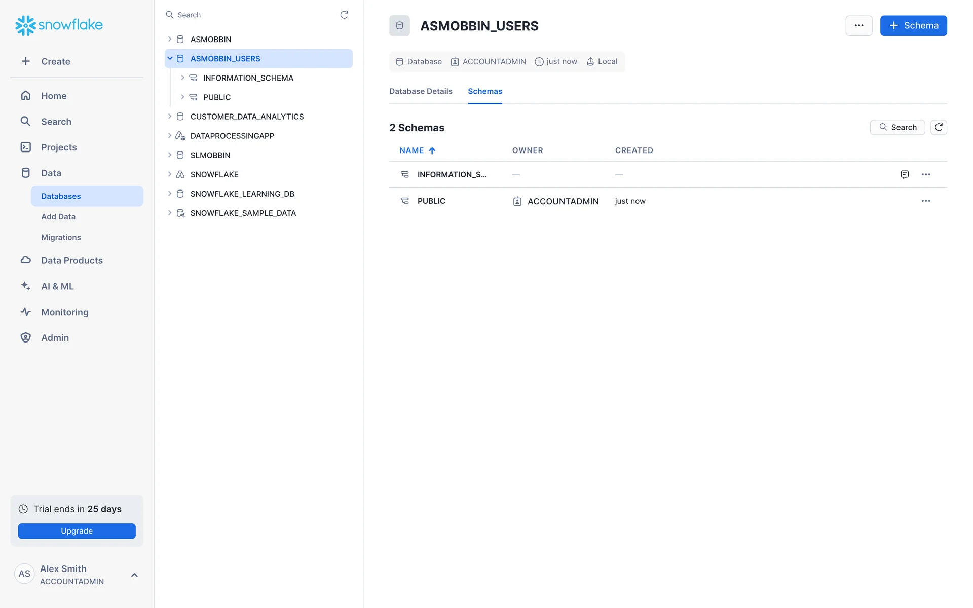Refresh the schemas list
This screenshot has height=608, width=973.
pyautogui.click(x=939, y=127)
